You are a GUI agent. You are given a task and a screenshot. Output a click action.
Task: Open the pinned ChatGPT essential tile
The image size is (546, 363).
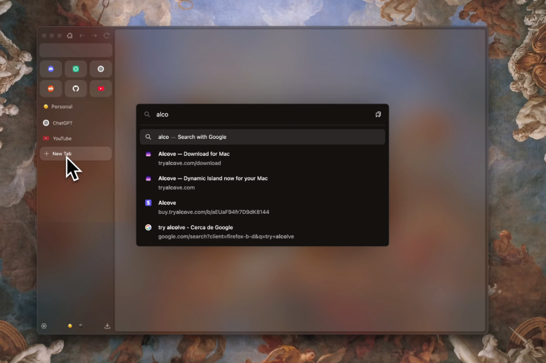point(101,69)
